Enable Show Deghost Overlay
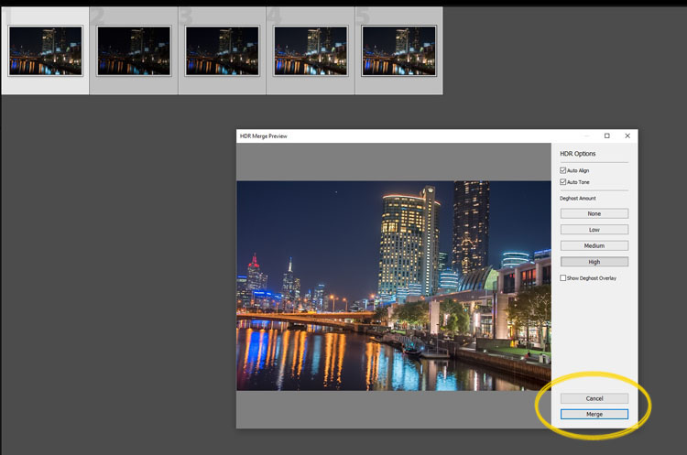The image size is (687, 455). click(x=563, y=278)
